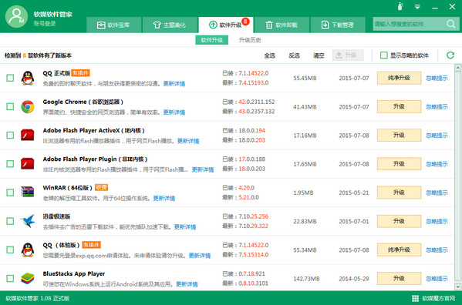Click the QQ 正式版 penguin icon
The width and height of the screenshot is (462, 305).
tap(28, 78)
